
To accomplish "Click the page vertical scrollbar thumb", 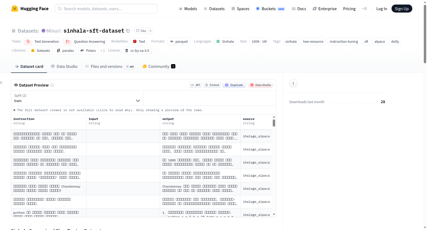I will point(425,34).
